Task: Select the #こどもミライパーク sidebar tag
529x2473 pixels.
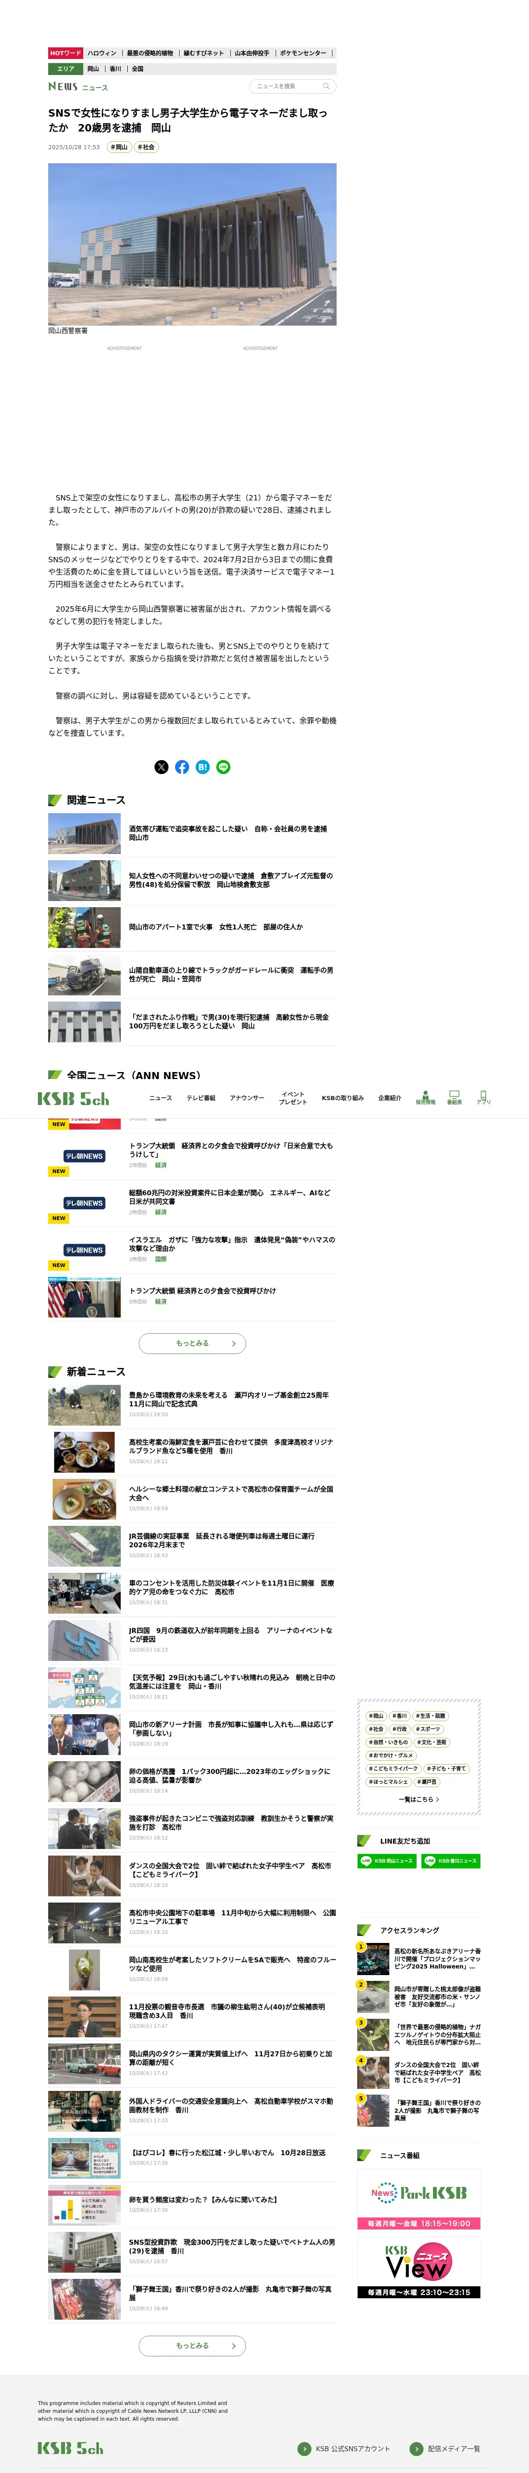Action: pyautogui.click(x=393, y=1768)
